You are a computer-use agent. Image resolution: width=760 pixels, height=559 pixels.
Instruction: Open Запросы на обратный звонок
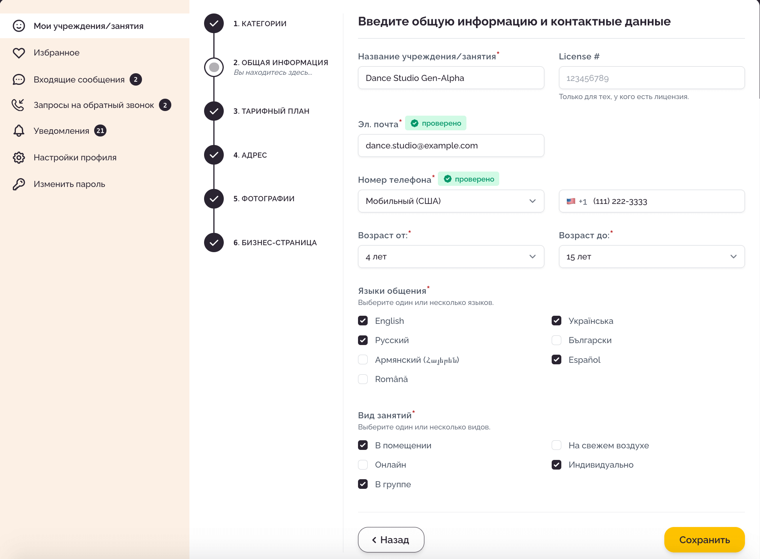(x=95, y=105)
